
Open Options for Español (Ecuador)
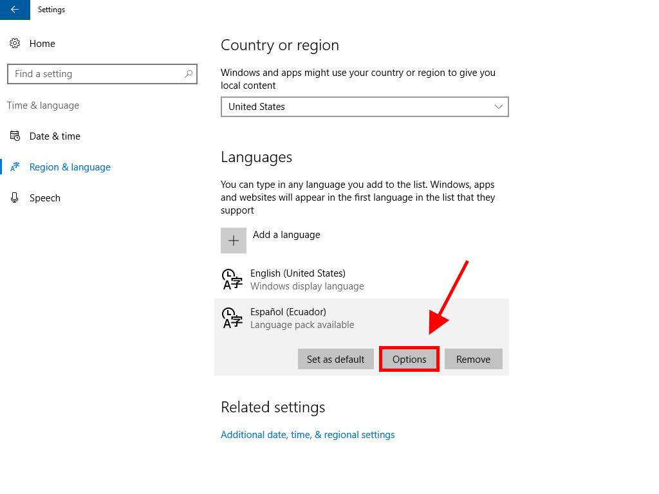409,359
